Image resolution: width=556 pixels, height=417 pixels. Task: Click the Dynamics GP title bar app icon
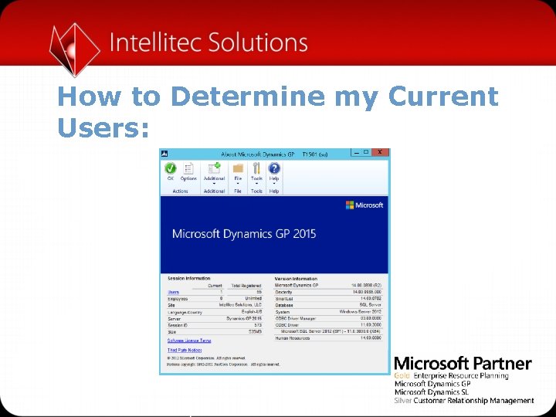click(x=164, y=154)
